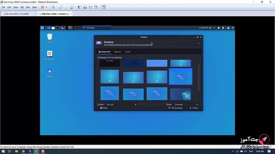Click the Task View icon on Windows taskbar
The image size is (275, 154).
click(9, 151)
